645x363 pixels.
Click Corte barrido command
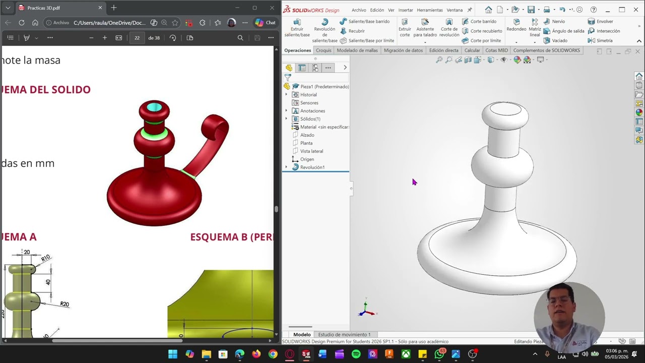tap(479, 22)
